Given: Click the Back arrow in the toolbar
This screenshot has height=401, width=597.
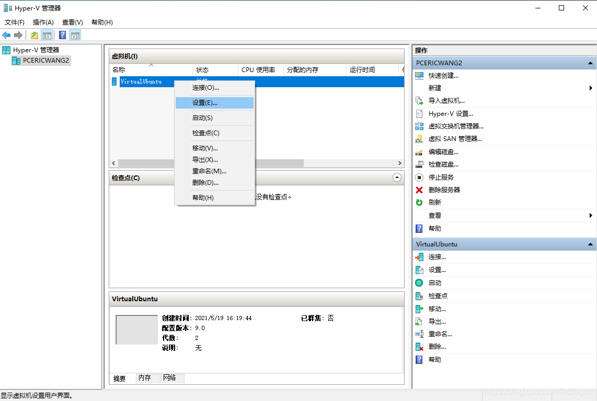Looking at the screenshot, I should pyautogui.click(x=6, y=36).
